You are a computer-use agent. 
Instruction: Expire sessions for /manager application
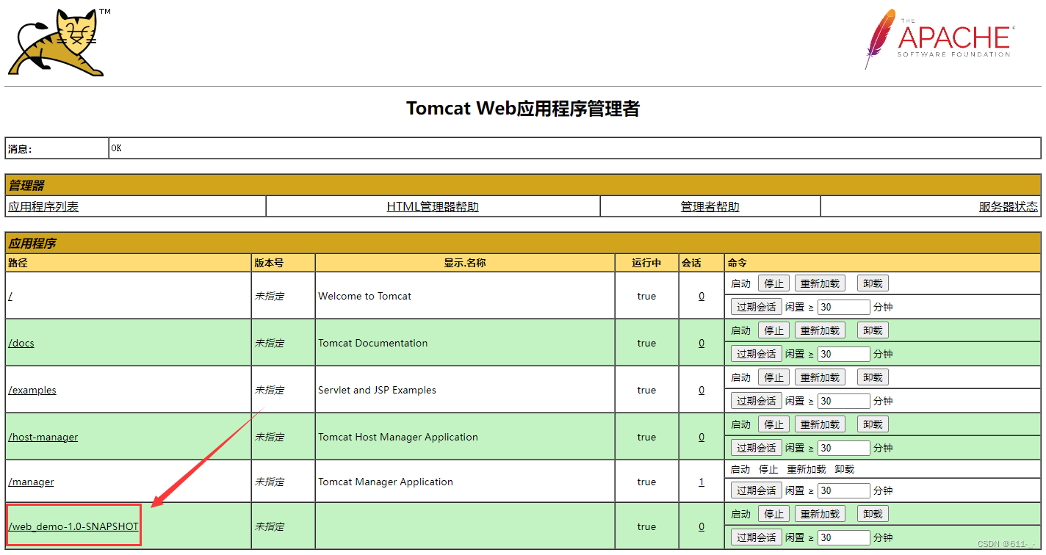pos(757,490)
